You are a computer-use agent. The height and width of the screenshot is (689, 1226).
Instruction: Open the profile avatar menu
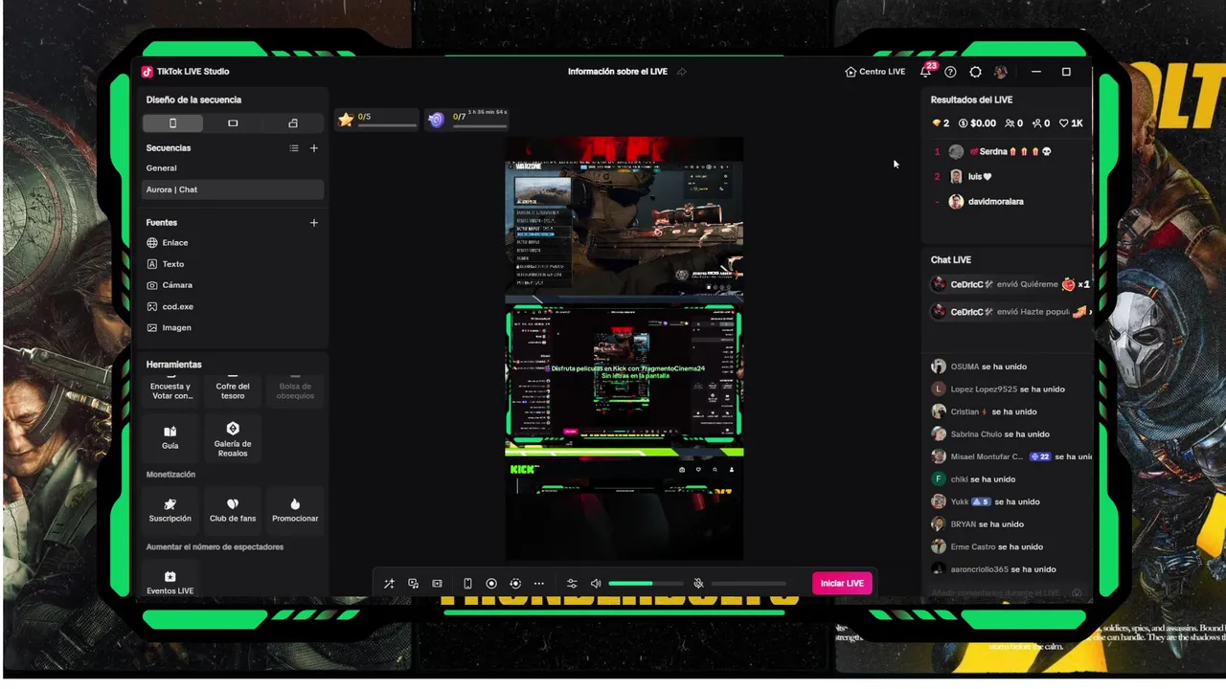click(1001, 72)
